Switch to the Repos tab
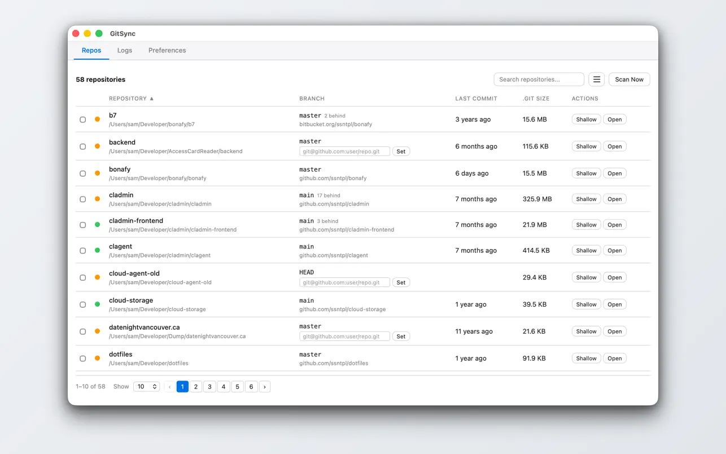The width and height of the screenshot is (726, 454). coord(91,50)
